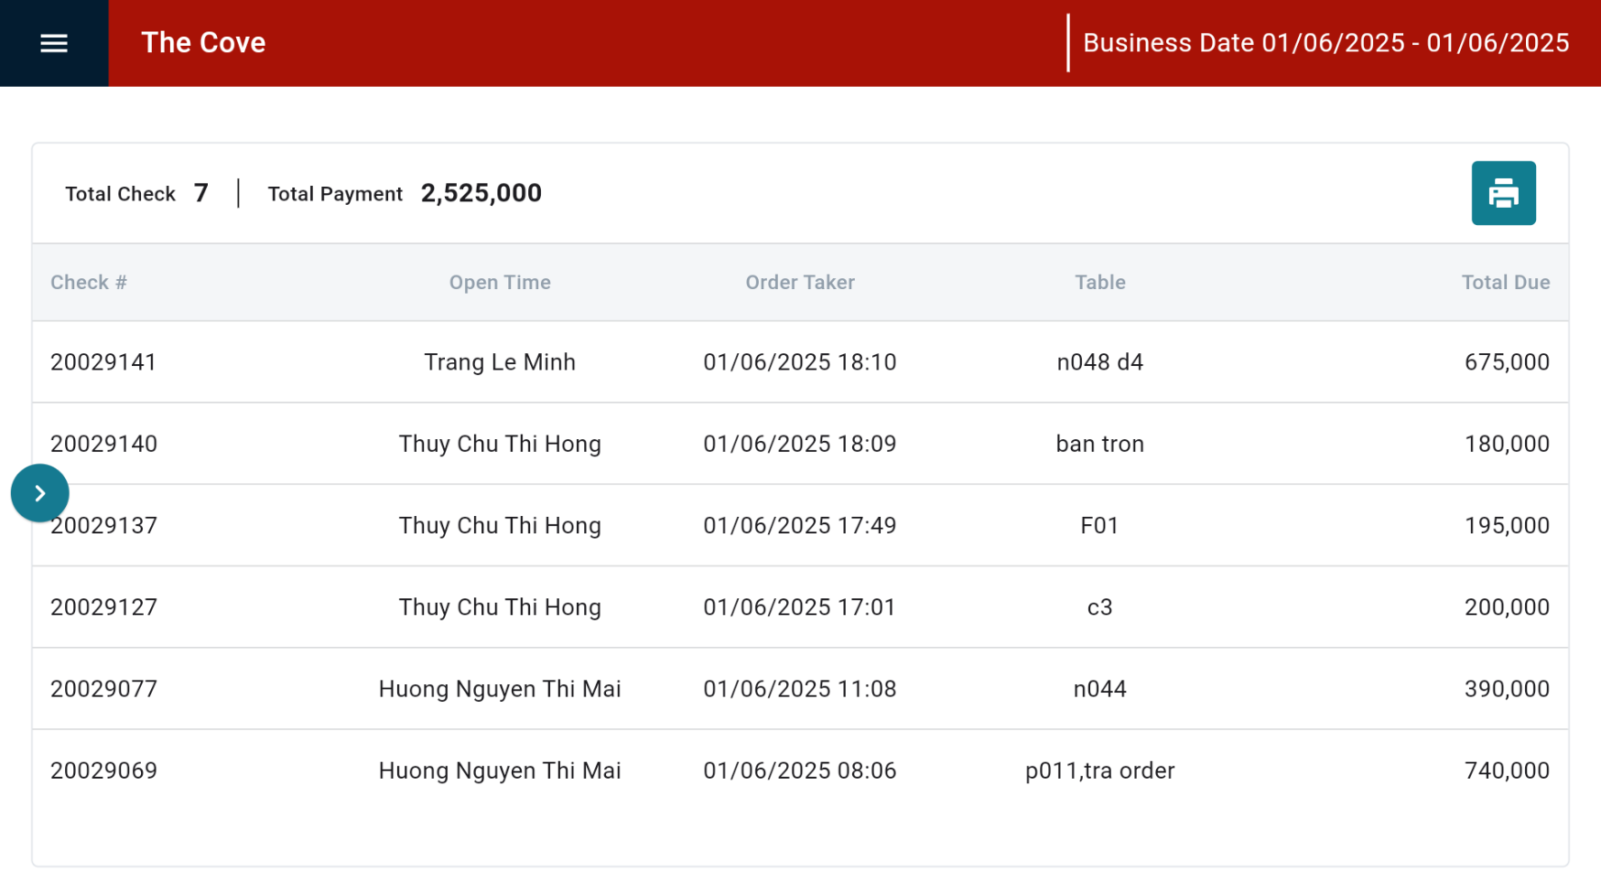
Task: Open check 20029141 row
Action: [x=103, y=362]
